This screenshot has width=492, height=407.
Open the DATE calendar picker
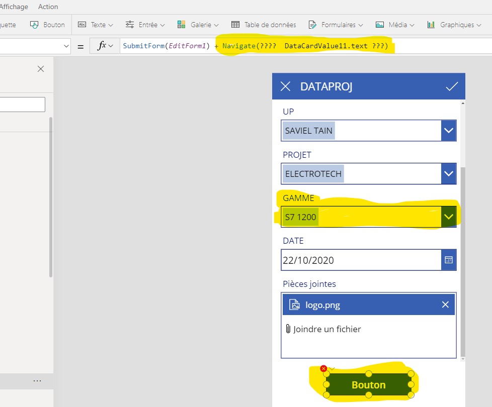point(449,260)
